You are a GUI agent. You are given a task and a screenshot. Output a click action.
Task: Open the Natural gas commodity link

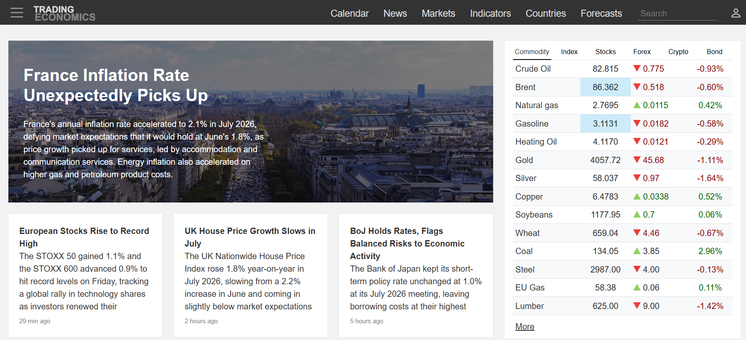tap(537, 105)
